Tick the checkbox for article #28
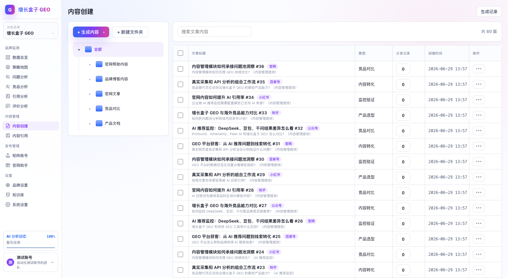This screenshot has height=278, width=508. click(x=180, y=193)
